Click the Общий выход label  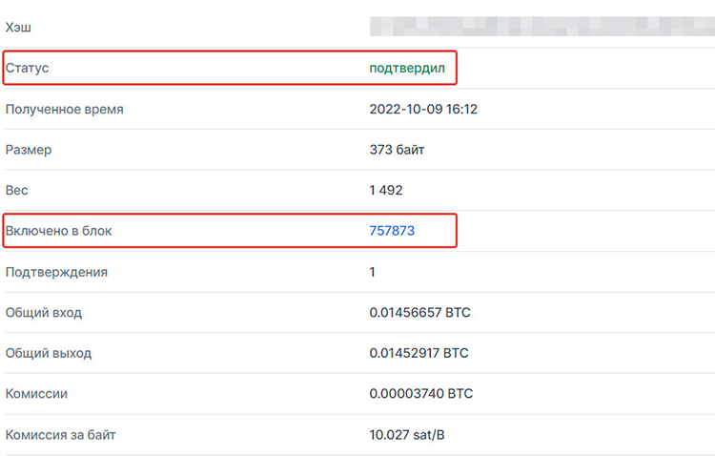49,353
